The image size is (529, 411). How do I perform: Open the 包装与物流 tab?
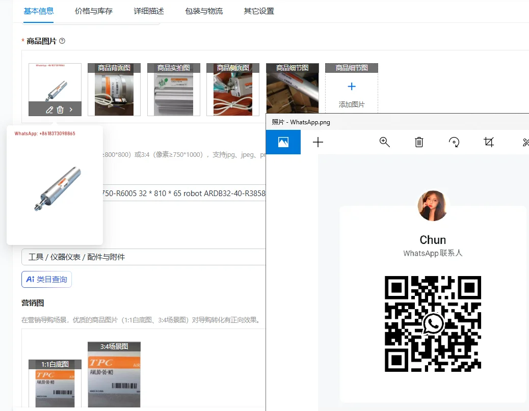pyautogui.click(x=204, y=11)
